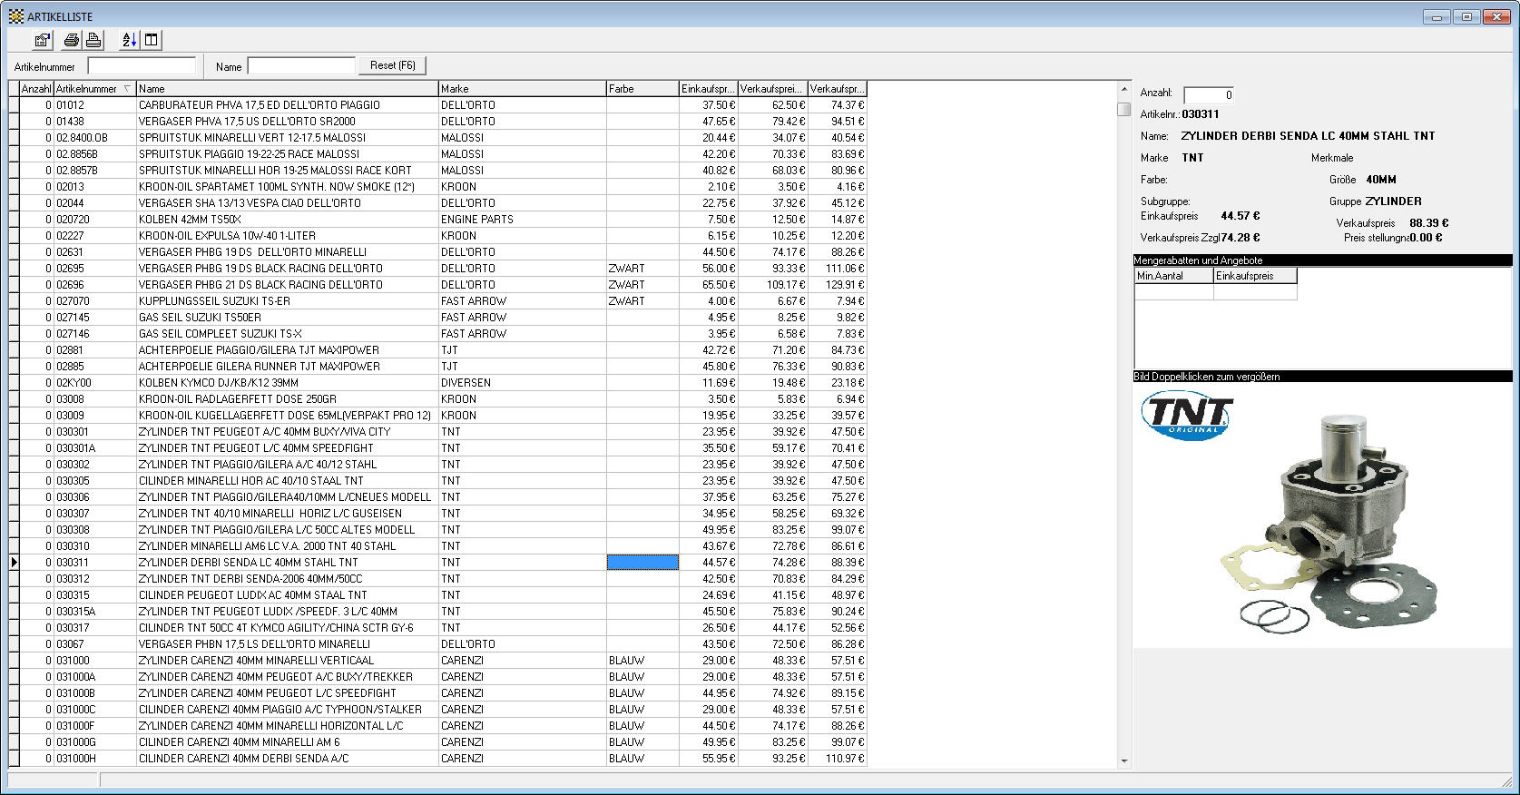
Task: Click the TNT cylinder product image
Action: tap(1322, 515)
